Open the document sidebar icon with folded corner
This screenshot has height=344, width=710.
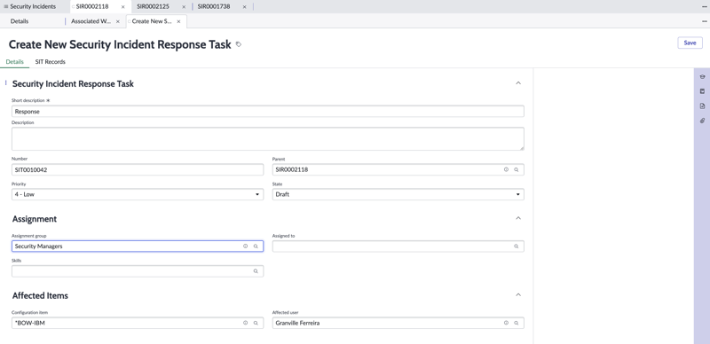702,106
